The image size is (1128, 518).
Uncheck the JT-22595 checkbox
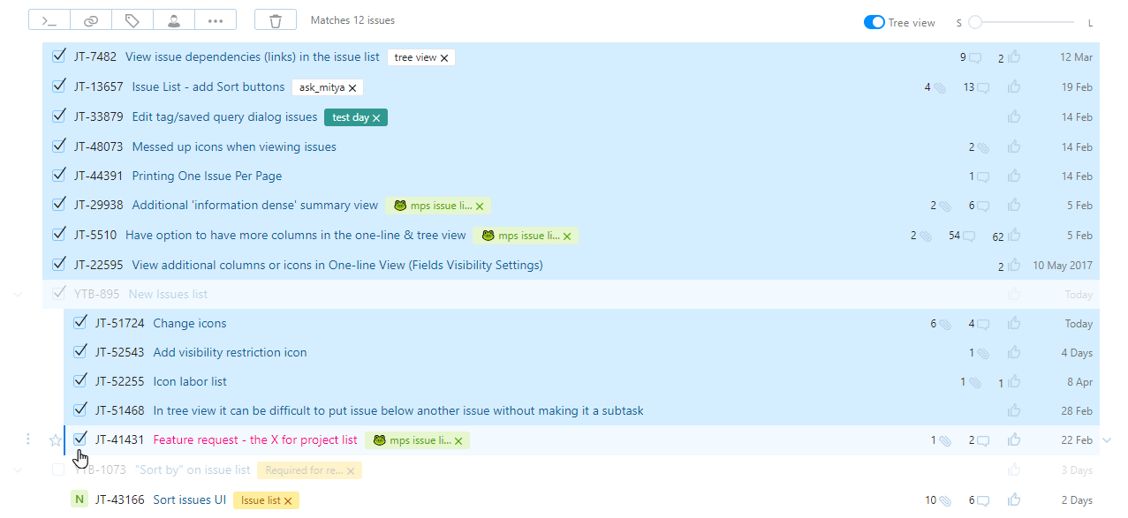pos(59,263)
